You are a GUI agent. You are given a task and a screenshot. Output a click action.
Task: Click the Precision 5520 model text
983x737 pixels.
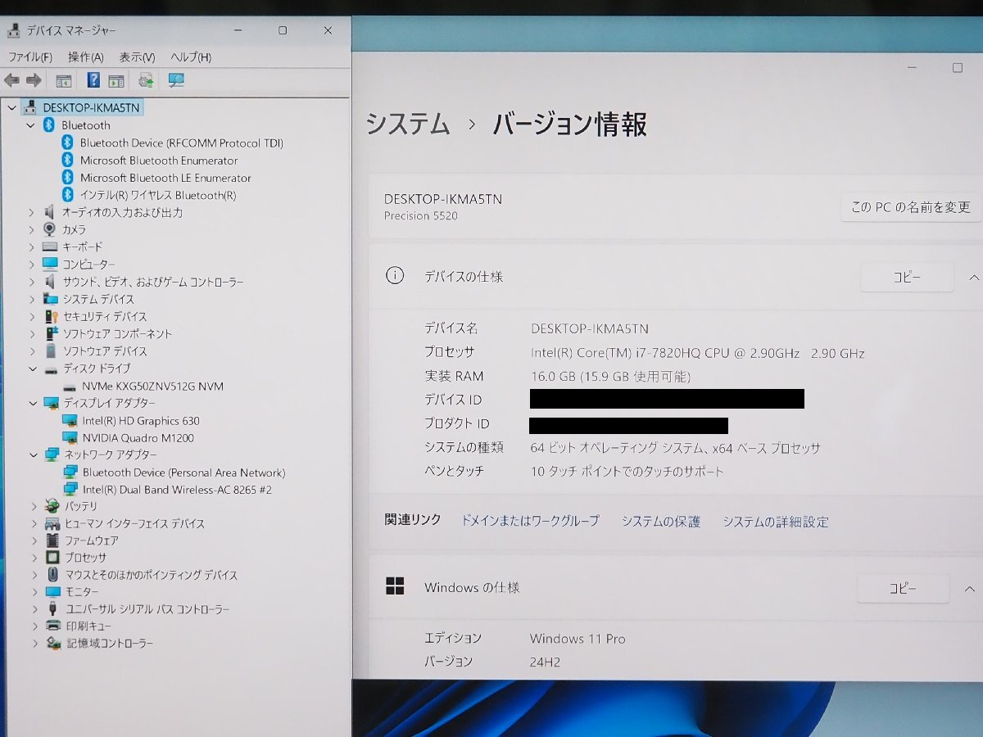click(421, 216)
